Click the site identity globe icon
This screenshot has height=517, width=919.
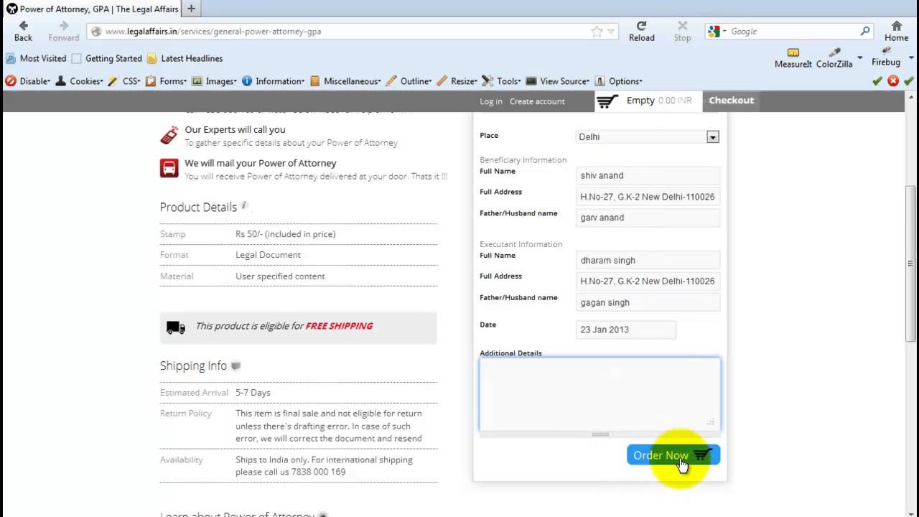point(96,32)
